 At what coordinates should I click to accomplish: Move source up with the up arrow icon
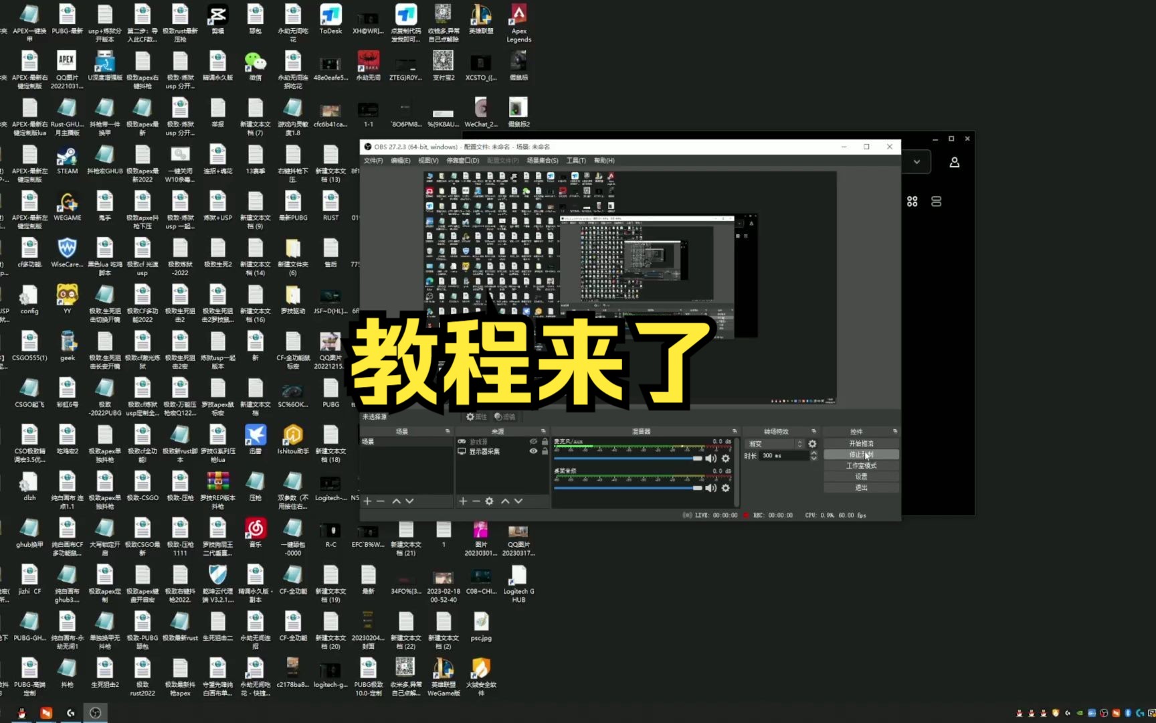pos(505,501)
